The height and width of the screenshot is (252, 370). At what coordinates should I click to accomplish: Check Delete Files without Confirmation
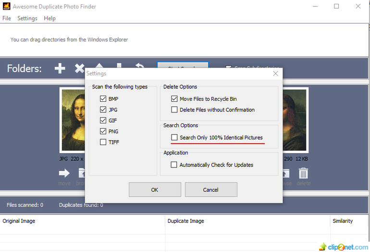(x=174, y=110)
